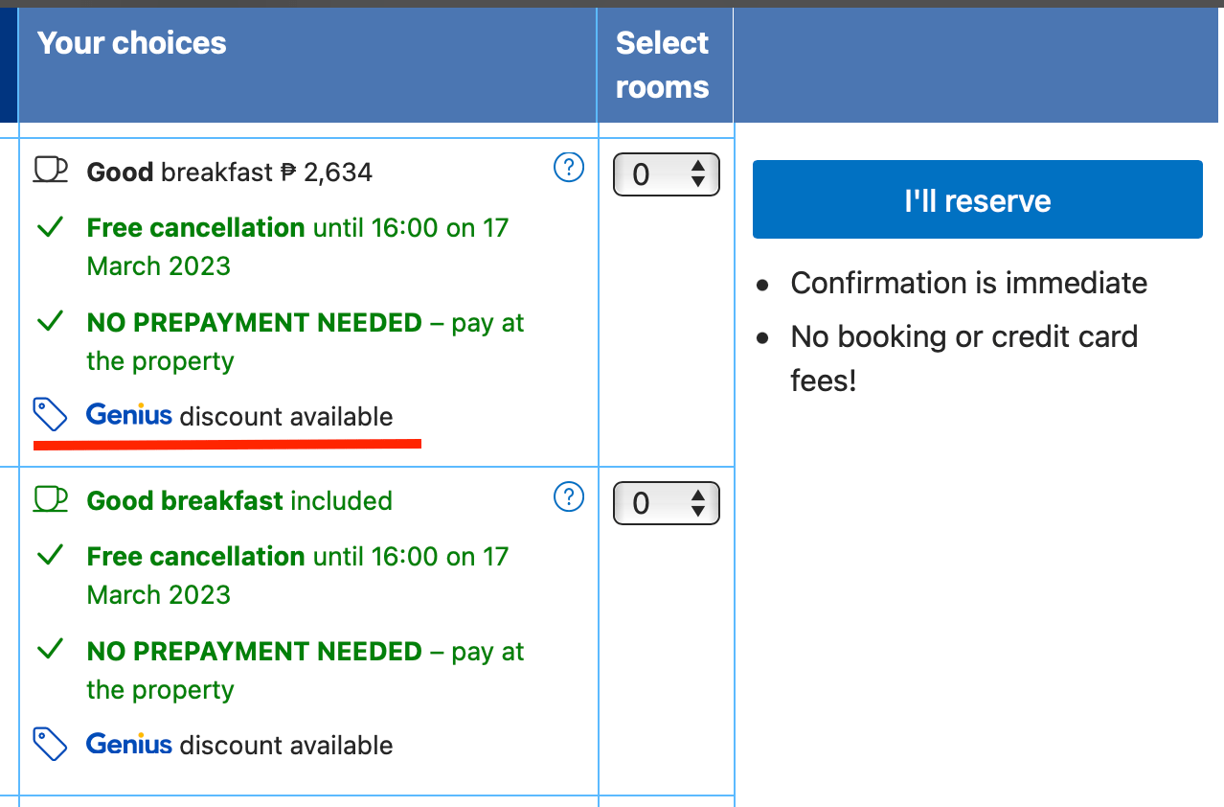This screenshot has height=807, width=1224.
Task: Click the Good breakfast included text
Action: 239,500
